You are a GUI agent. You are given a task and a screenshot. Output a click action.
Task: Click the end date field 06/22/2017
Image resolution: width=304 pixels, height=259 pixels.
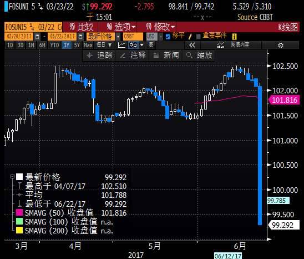tap(63, 37)
